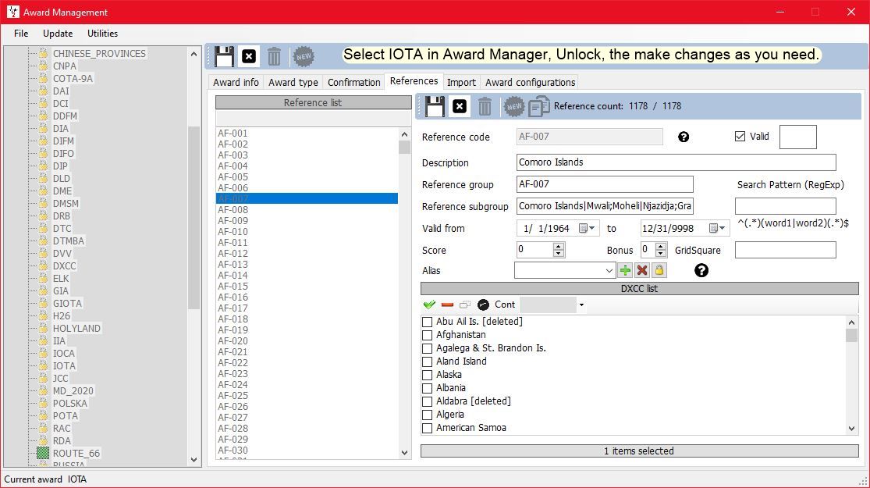870x488 pixels.
Task: Select the DXCC award in the tree
Action: [64, 266]
